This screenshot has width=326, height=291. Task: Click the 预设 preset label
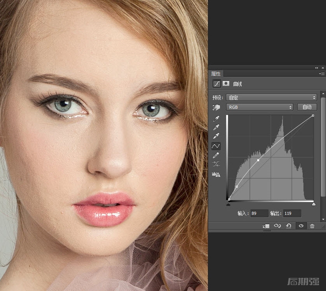coord(218,98)
